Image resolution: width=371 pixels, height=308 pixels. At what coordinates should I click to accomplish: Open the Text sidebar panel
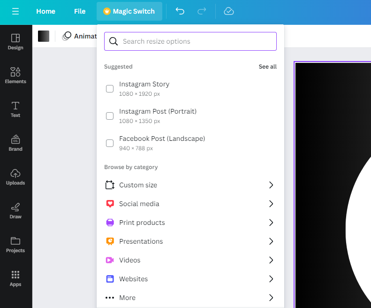[x=15, y=109]
